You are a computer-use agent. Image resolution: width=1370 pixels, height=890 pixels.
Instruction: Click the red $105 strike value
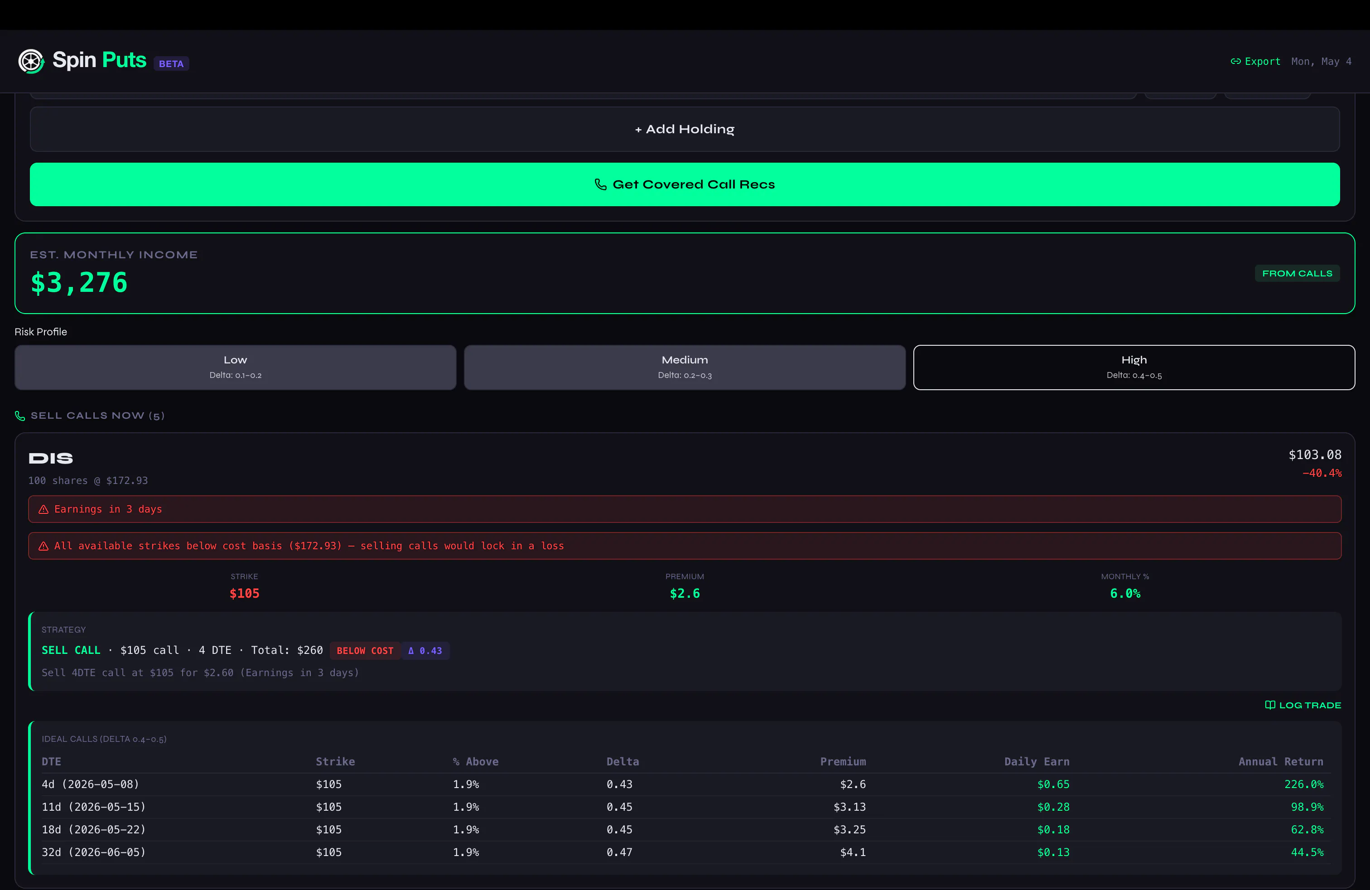[245, 594]
